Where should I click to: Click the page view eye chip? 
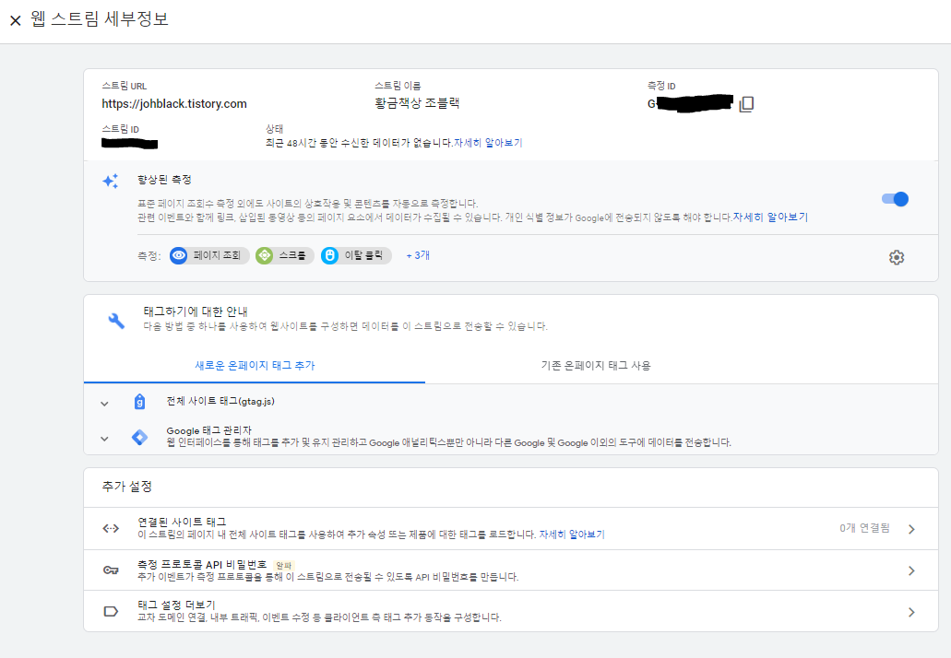pyautogui.click(x=209, y=255)
